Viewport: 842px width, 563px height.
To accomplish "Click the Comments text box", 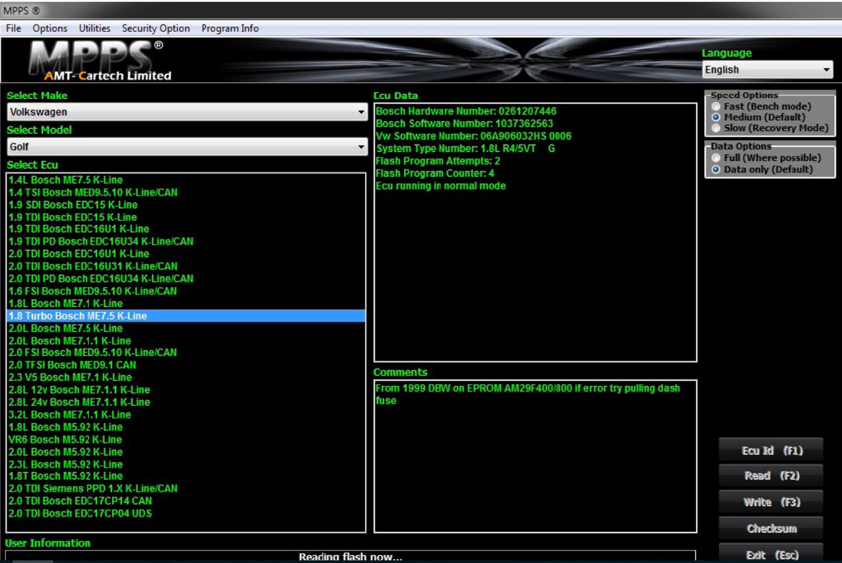I will click(x=535, y=456).
